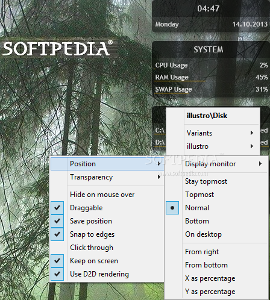270x300 pixels.
Task: Click the 45% RAM value
Action: point(262,77)
